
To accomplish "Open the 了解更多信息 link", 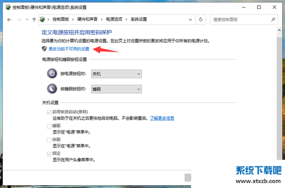I will click(162, 118).
